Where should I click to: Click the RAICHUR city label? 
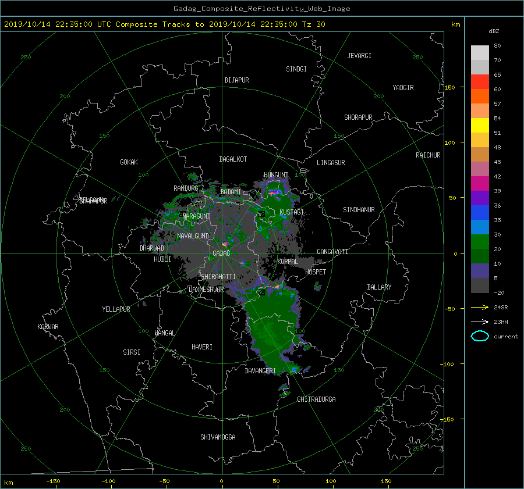pyautogui.click(x=428, y=155)
